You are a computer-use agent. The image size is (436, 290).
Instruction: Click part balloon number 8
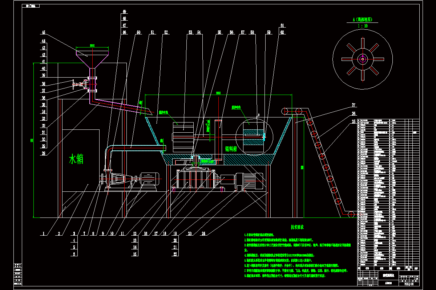pyautogui.click(x=93, y=234)
